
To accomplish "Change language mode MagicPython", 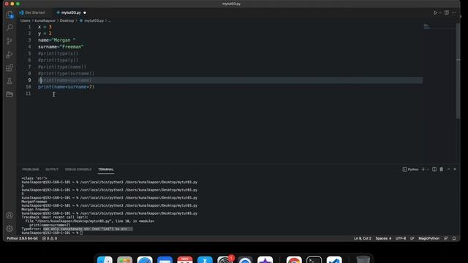I will click(x=429, y=238).
